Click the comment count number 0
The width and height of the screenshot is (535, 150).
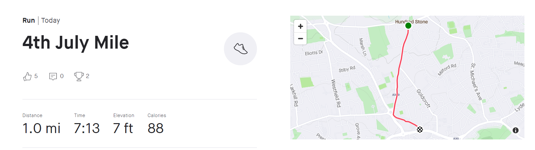pos(62,76)
